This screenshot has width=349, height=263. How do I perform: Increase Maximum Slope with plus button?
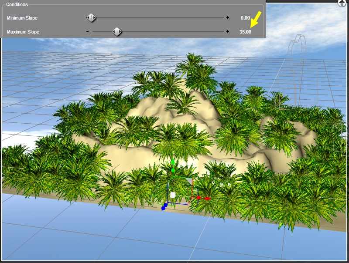(227, 31)
